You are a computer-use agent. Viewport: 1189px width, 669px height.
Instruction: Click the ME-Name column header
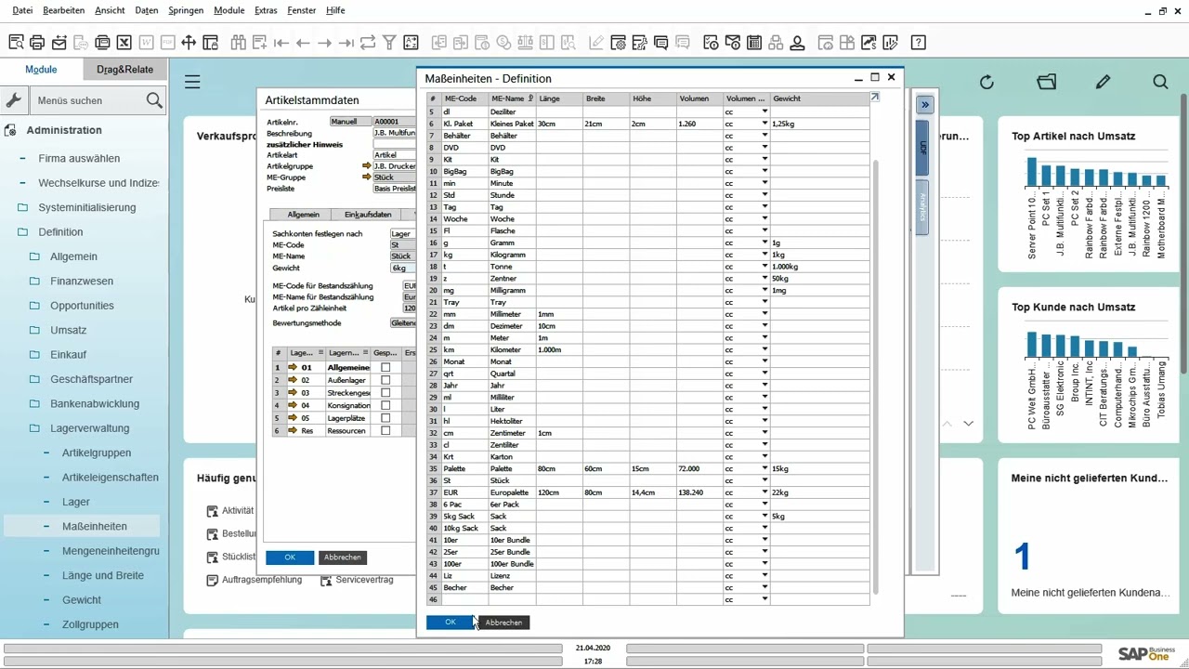coord(512,98)
